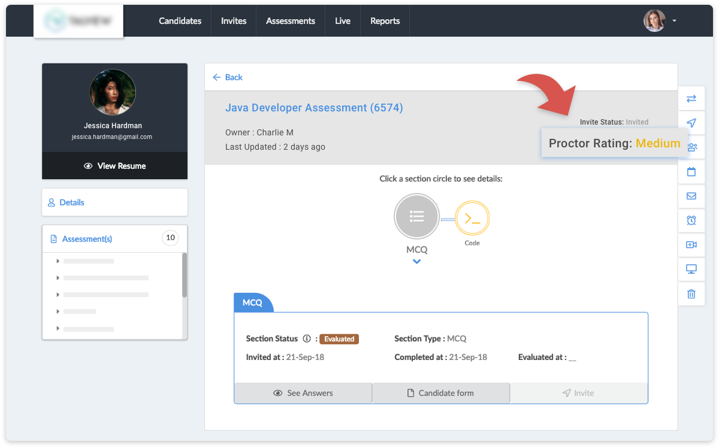Viewport: 719px width, 448px height.
Task: Select the MCQ section circle
Action: tap(416, 216)
